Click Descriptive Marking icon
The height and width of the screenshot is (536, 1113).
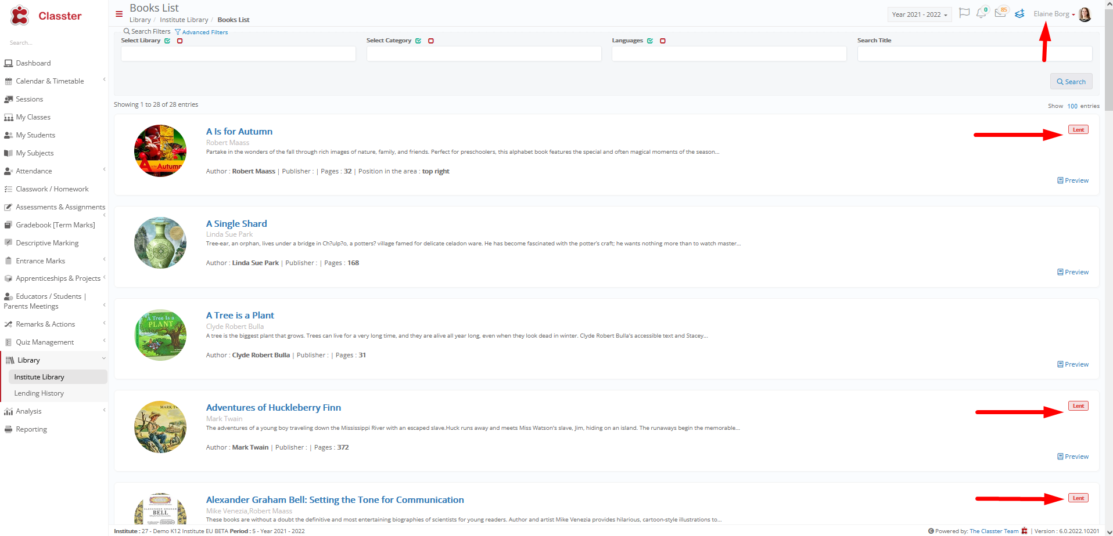coord(8,243)
